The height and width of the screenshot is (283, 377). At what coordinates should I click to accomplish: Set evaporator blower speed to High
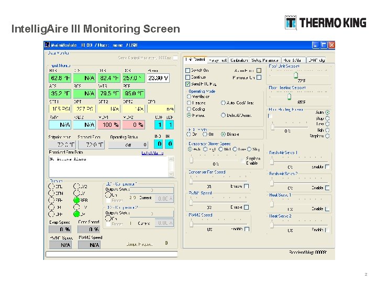pos(205,149)
